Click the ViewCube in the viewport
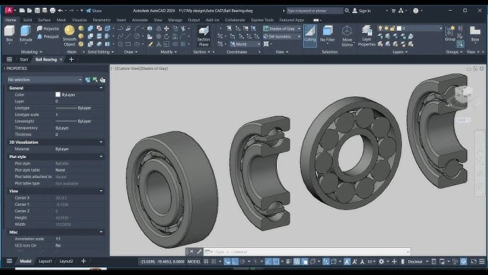 pyautogui.click(x=463, y=95)
